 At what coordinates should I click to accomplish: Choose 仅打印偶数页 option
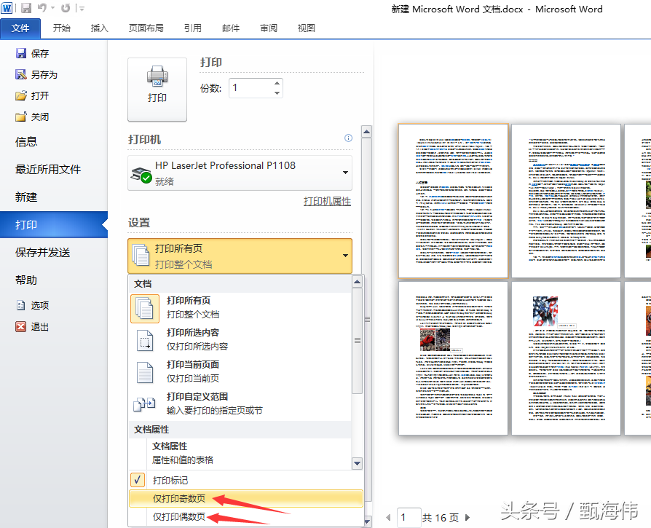[x=246, y=517]
